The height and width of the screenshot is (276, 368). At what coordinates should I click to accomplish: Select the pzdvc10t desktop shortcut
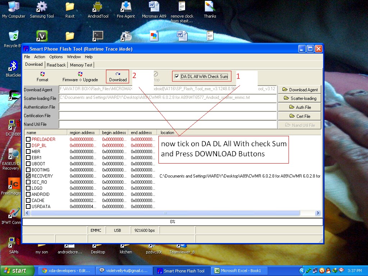[154, 249]
